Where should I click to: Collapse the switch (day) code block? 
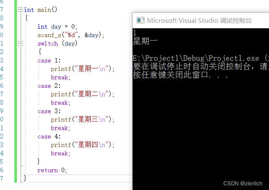[x=21, y=43]
